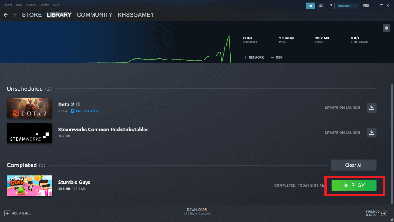Click Dota 2 UPDATE ON LAUNCH text
This screenshot has width=394, height=222.
[342, 108]
